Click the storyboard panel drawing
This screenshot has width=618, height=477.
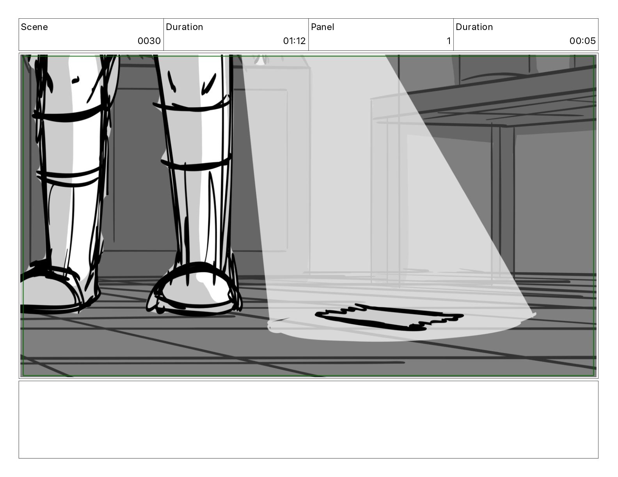(309, 216)
